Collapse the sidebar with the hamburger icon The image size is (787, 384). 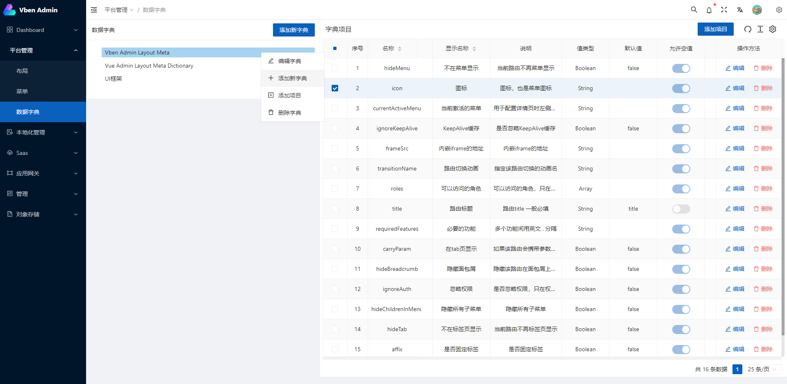click(x=94, y=9)
